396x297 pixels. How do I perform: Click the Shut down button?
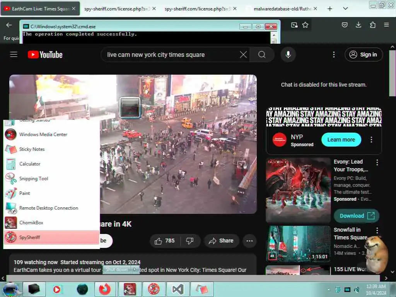[x=117, y=270]
